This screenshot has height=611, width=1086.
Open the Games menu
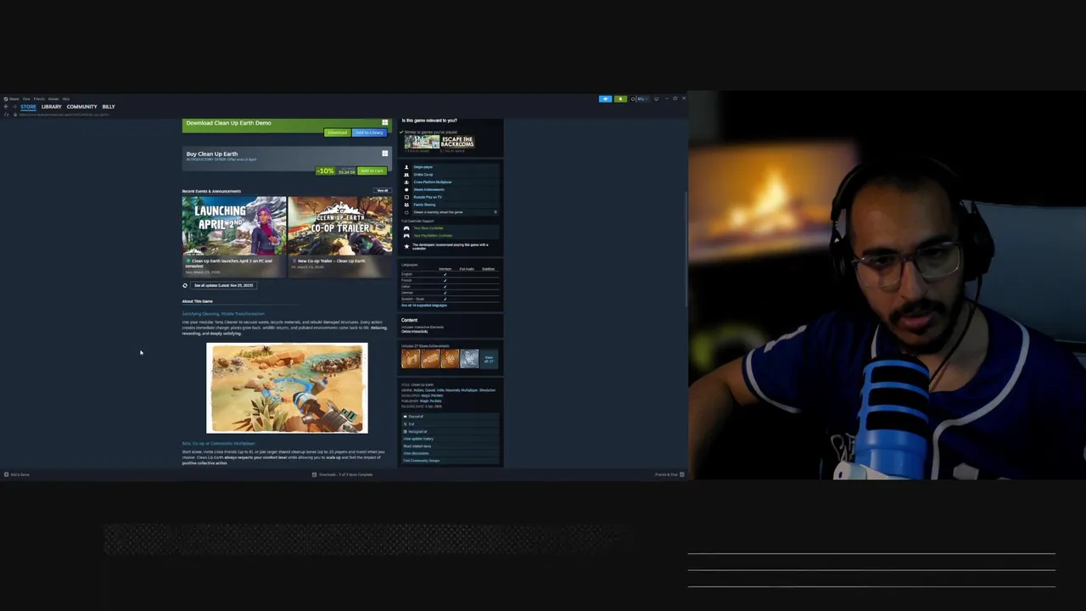[53, 98]
